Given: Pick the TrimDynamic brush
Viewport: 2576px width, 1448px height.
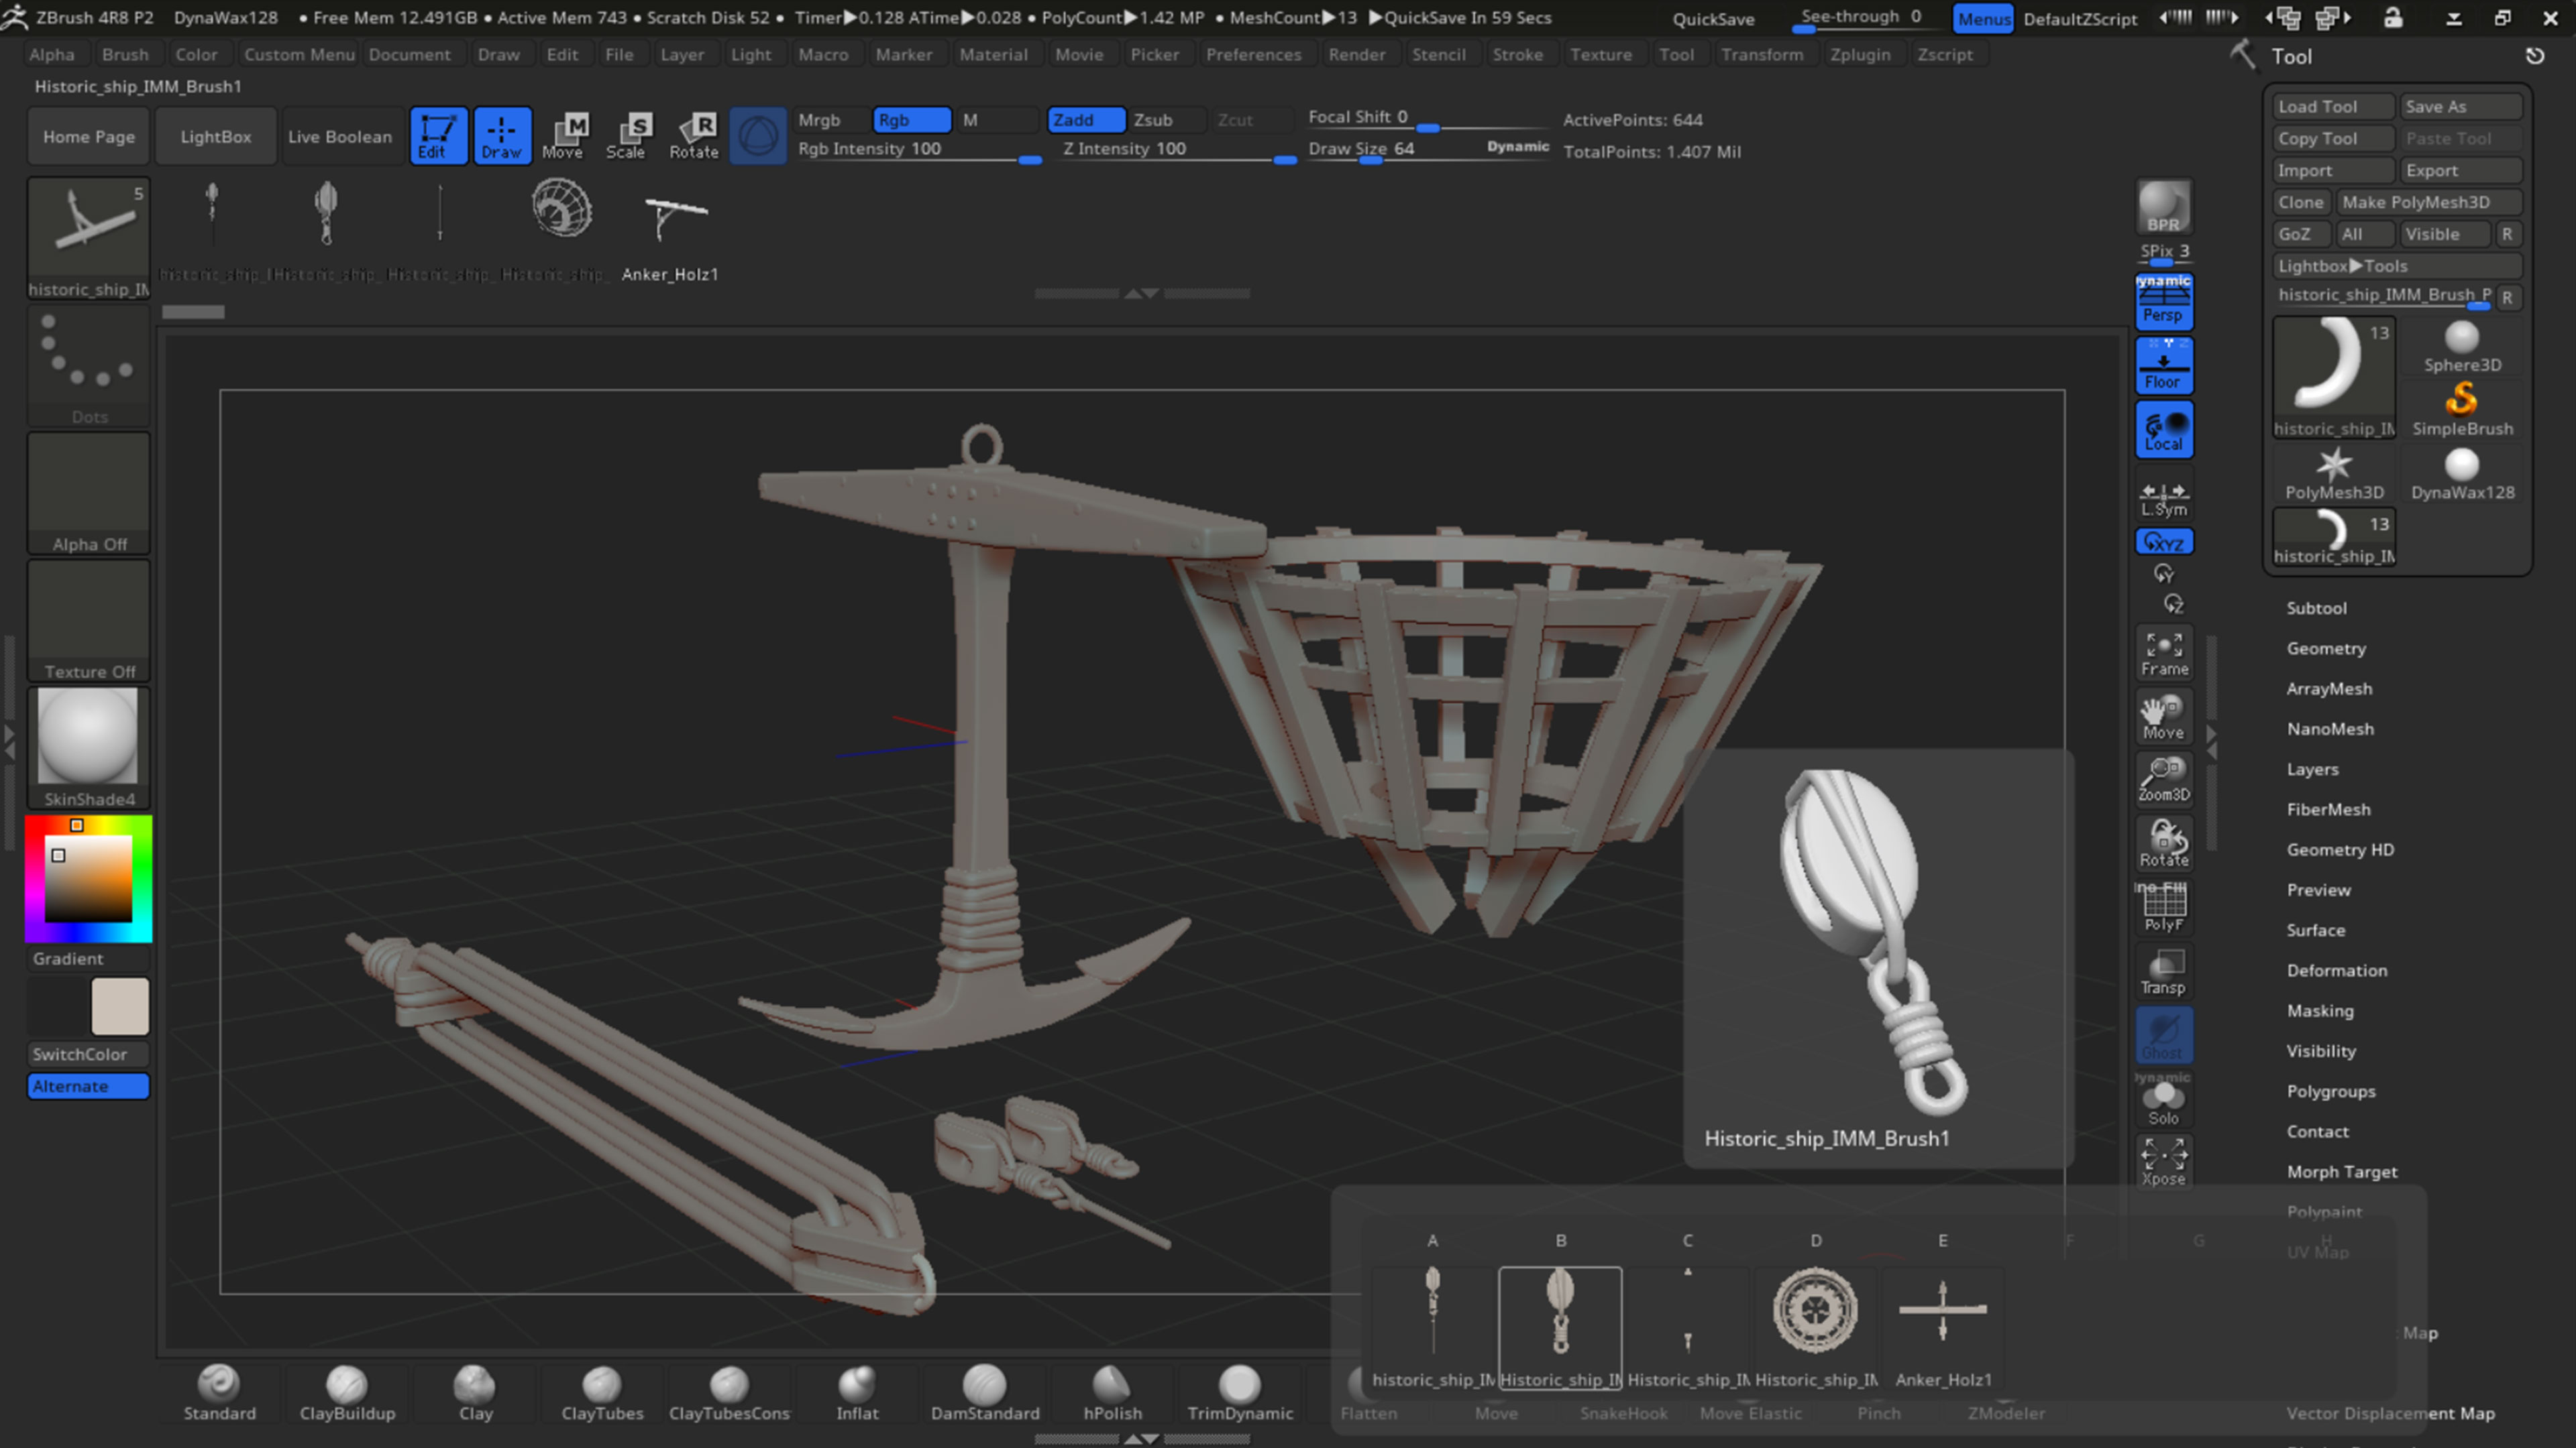Looking at the screenshot, I should click(1240, 1389).
